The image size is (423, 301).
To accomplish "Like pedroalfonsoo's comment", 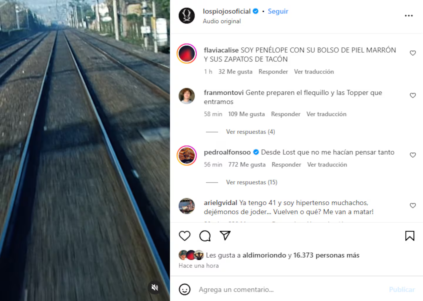I will [413, 155].
